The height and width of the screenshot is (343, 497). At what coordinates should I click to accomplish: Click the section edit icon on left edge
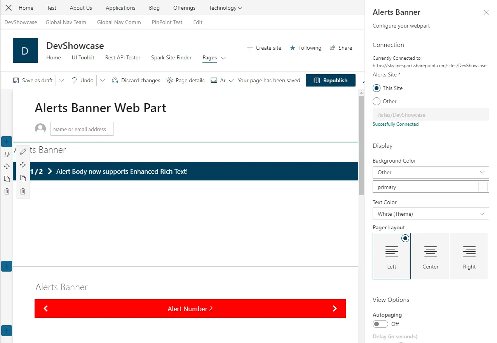click(7, 154)
